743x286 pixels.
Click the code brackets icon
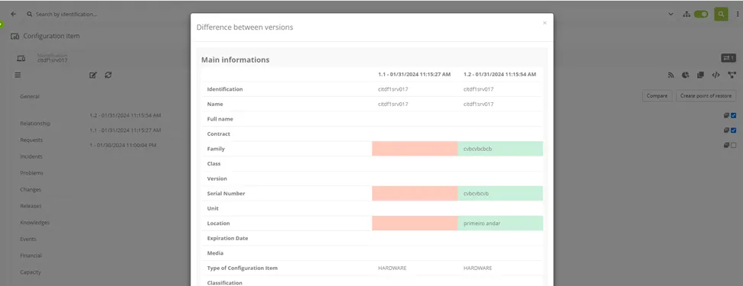pyautogui.click(x=716, y=75)
